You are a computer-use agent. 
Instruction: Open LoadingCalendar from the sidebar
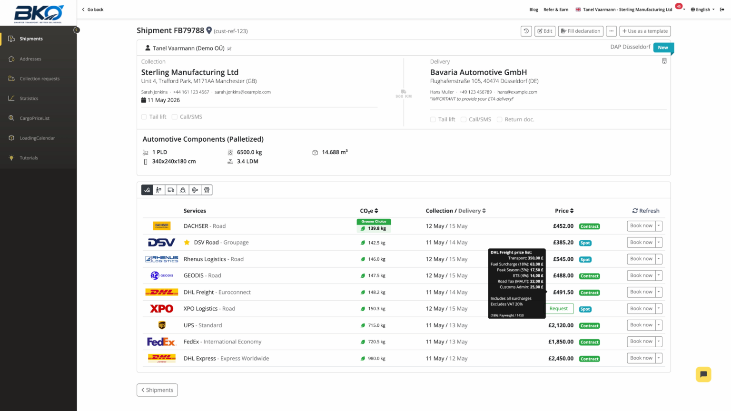tap(37, 138)
